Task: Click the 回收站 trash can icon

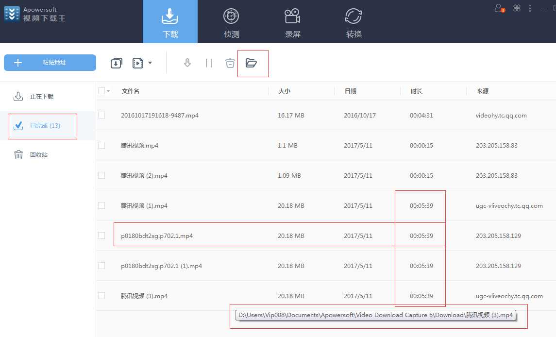Action: click(x=18, y=155)
